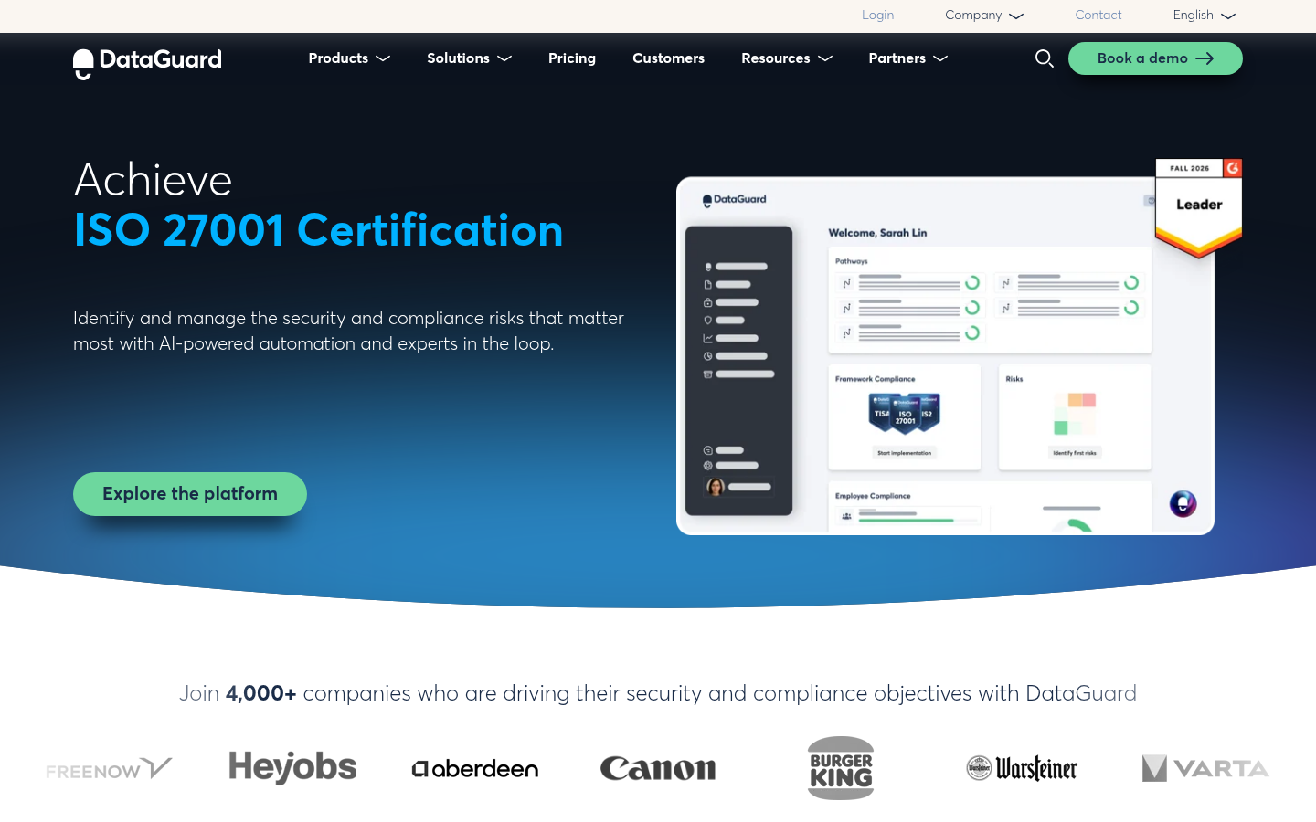
Task: Click the G2 Fall 2026 Leader badge
Action: 1199,208
